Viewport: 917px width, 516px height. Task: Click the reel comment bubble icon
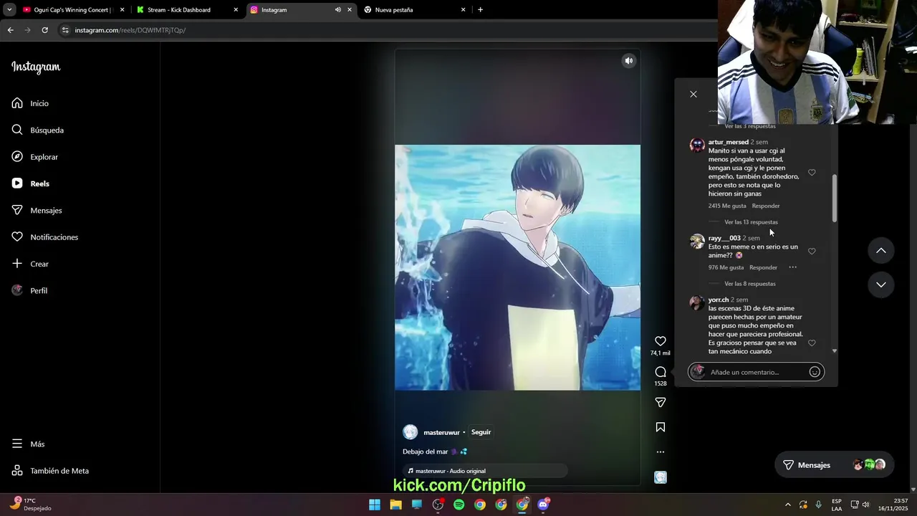click(x=661, y=372)
